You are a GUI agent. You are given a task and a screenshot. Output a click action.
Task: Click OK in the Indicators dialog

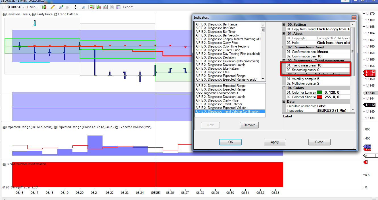coord(231,142)
